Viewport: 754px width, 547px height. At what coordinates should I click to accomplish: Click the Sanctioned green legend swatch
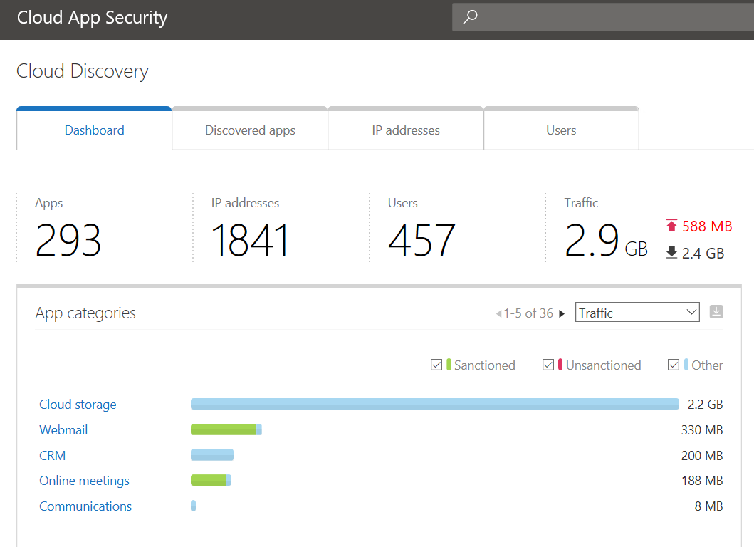(x=449, y=364)
